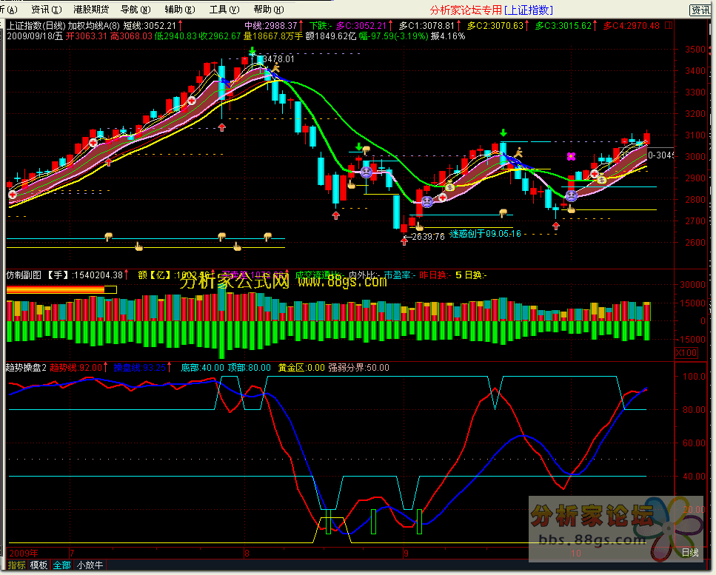Open the 港股期货 menu
The width and height of the screenshot is (716, 575).
(x=91, y=9)
